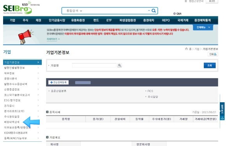Click the 기업명 company name input field

click(x=94, y=66)
